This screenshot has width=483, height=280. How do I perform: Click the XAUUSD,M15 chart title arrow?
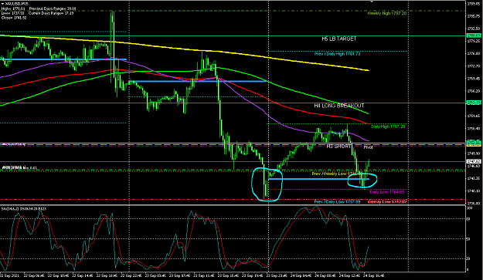(3, 4)
